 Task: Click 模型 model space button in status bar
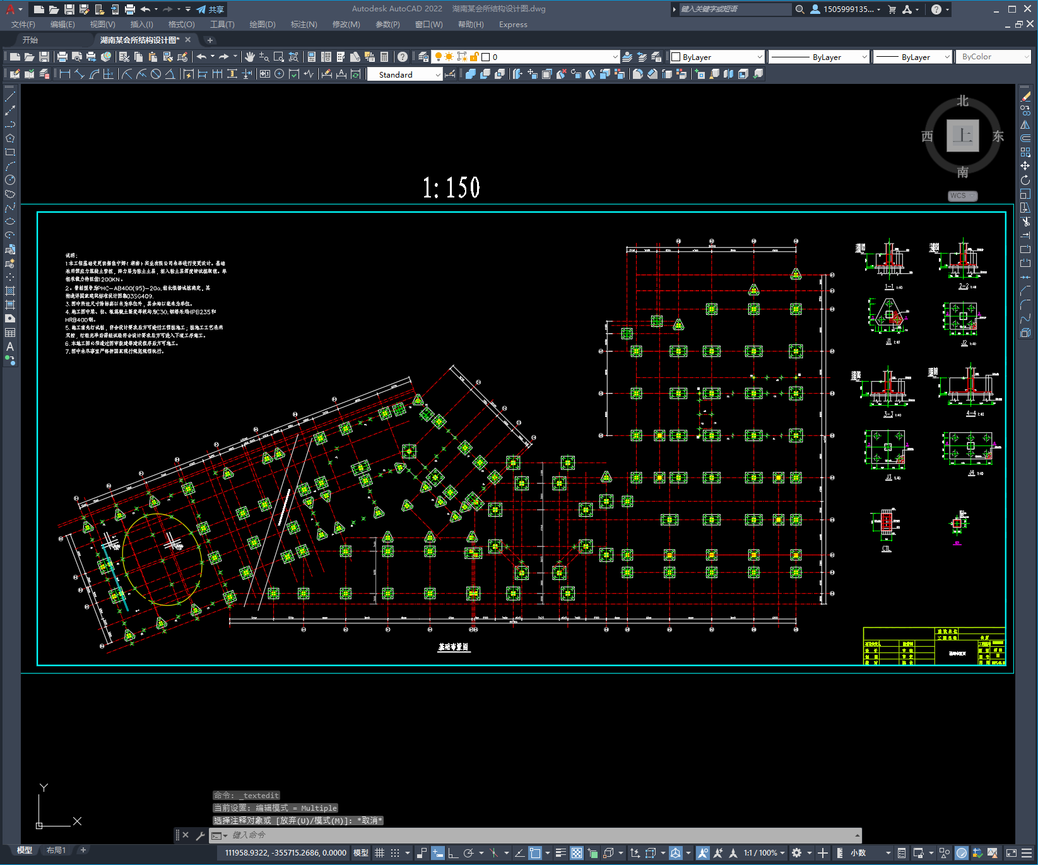[361, 853]
